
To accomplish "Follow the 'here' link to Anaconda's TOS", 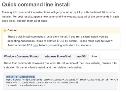I will pos(36,45).
